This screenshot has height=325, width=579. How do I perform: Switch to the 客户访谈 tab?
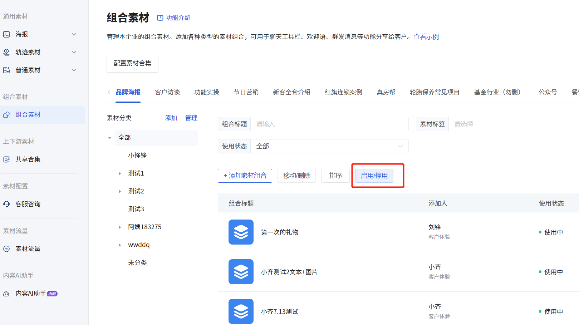(167, 92)
